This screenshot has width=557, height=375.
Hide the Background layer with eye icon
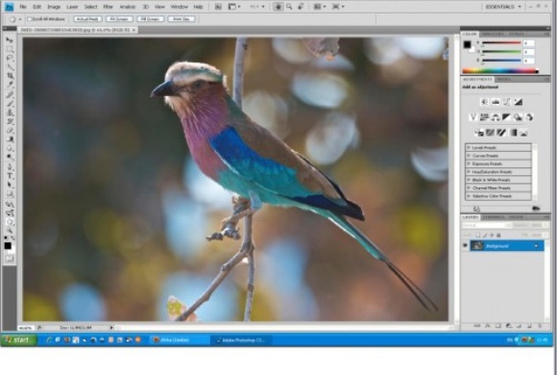[x=466, y=245]
